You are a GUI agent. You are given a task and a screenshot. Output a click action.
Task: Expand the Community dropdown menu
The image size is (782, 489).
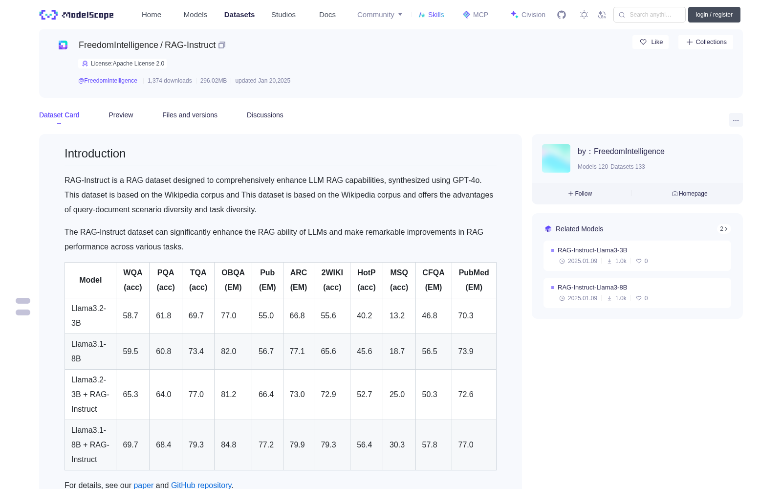pyautogui.click(x=380, y=15)
